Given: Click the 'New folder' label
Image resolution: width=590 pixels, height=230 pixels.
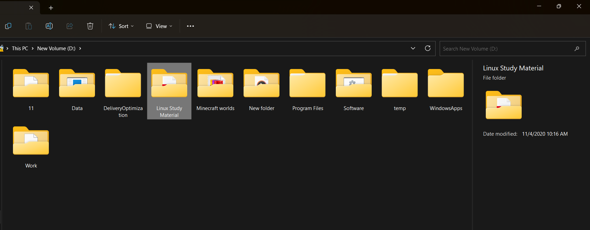Looking at the screenshot, I should [x=262, y=108].
